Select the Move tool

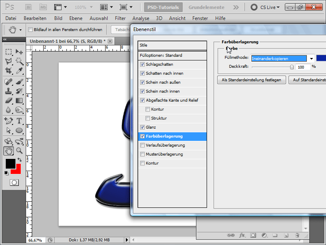click(x=19, y=51)
